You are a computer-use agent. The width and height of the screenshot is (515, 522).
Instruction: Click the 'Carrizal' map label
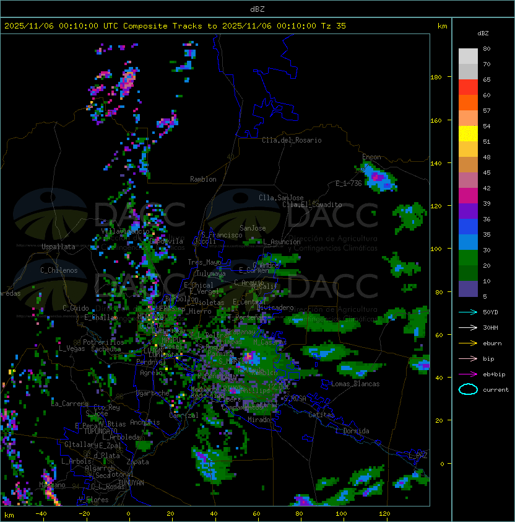tap(184, 415)
